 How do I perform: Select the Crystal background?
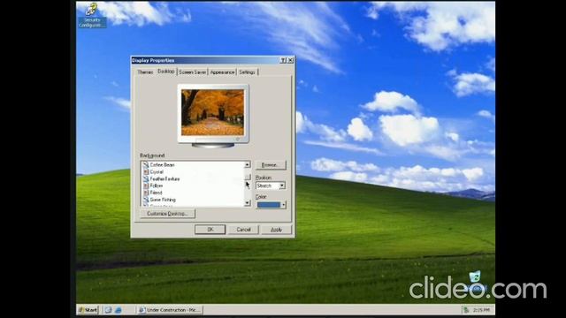click(157, 172)
